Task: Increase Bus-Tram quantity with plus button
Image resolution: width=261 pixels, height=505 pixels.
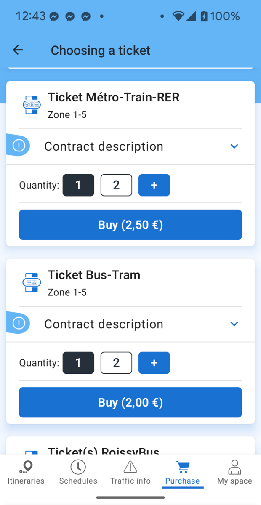Action: pyautogui.click(x=154, y=363)
